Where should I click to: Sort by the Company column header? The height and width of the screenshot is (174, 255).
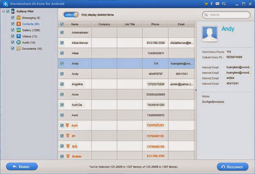(104, 24)
